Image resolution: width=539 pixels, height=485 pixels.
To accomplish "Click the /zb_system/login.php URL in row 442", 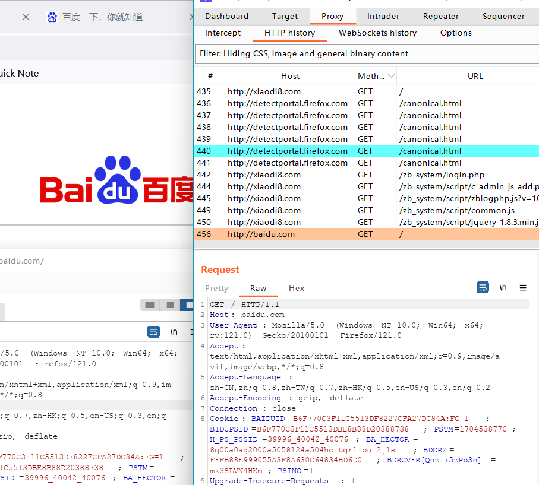I will tap(442, 175).
